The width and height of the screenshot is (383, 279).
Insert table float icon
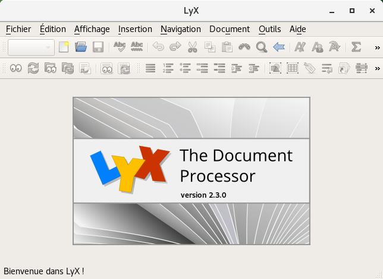(293, 68)
